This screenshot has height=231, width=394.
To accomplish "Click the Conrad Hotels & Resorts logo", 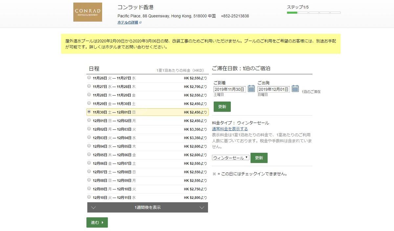I will click(88, 12).
